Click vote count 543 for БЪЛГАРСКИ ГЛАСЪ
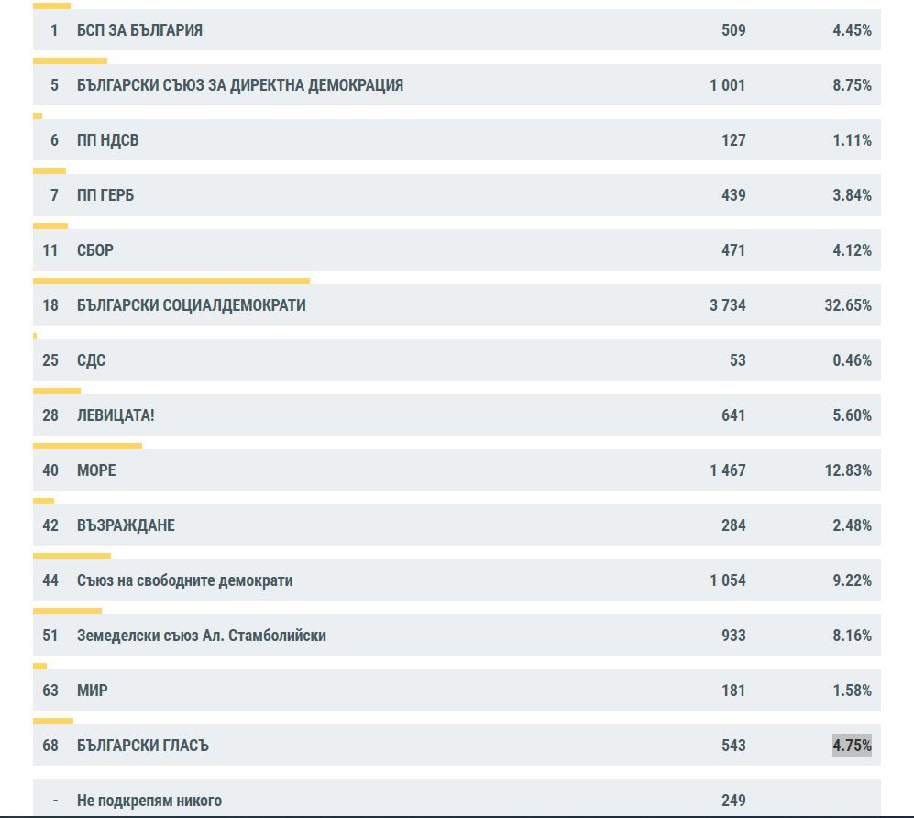This screenshot has width=914, height=818. point(733,746)
